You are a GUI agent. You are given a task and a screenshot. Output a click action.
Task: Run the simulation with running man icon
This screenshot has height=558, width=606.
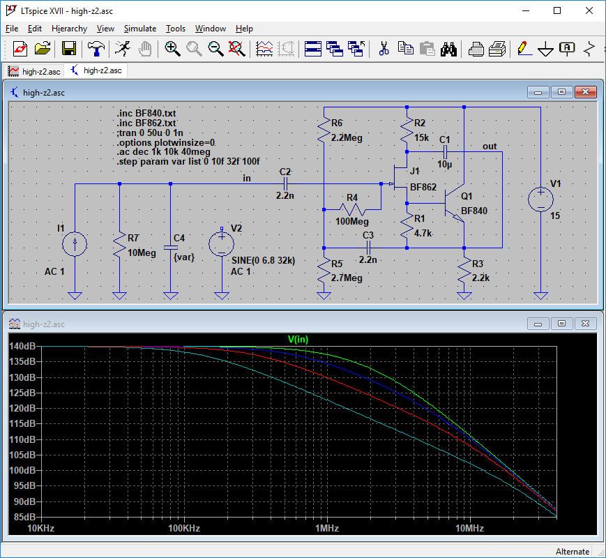123,49
